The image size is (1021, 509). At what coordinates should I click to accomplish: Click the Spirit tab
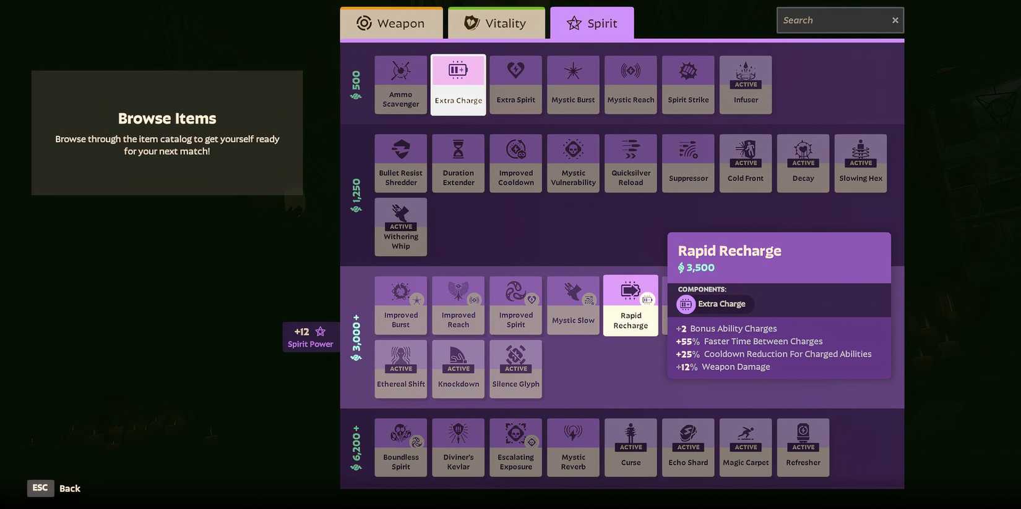pos(592,23)
